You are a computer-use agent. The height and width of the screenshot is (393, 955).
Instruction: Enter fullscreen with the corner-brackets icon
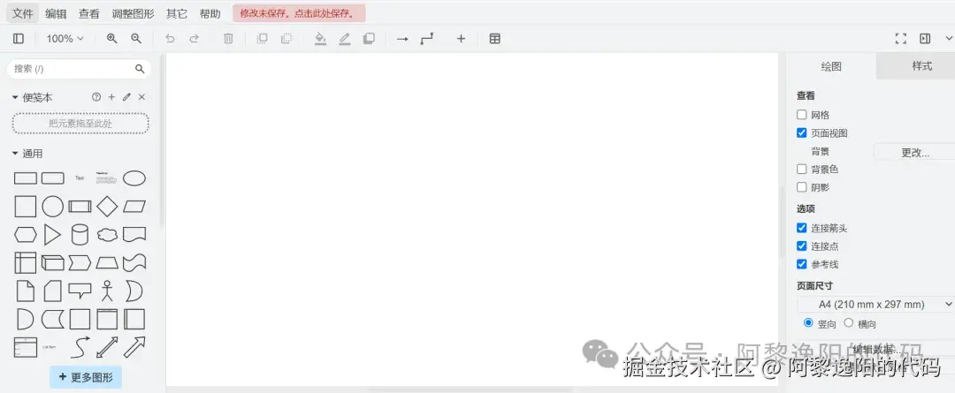coord(901,38)
